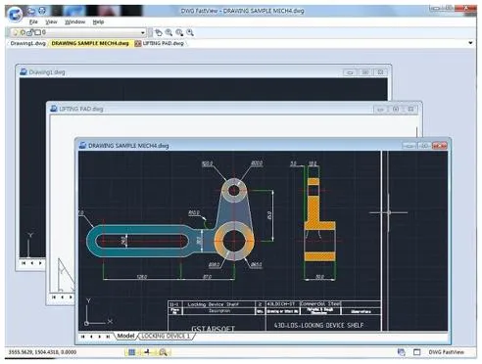Viewport: 482px width, 364px height.
Task: Jump to last layout tab in MECH4 window
Action: pyautogui.click(x=108, y=337)
